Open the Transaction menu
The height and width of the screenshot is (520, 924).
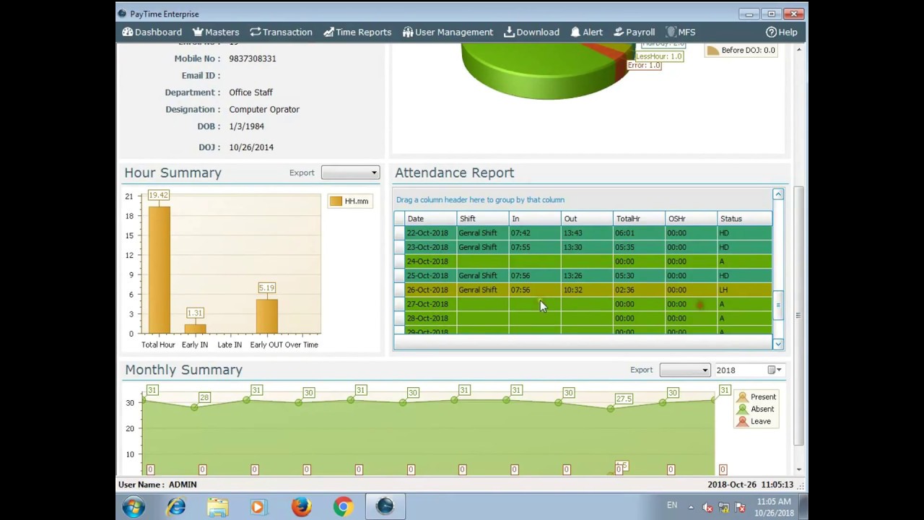281,32
